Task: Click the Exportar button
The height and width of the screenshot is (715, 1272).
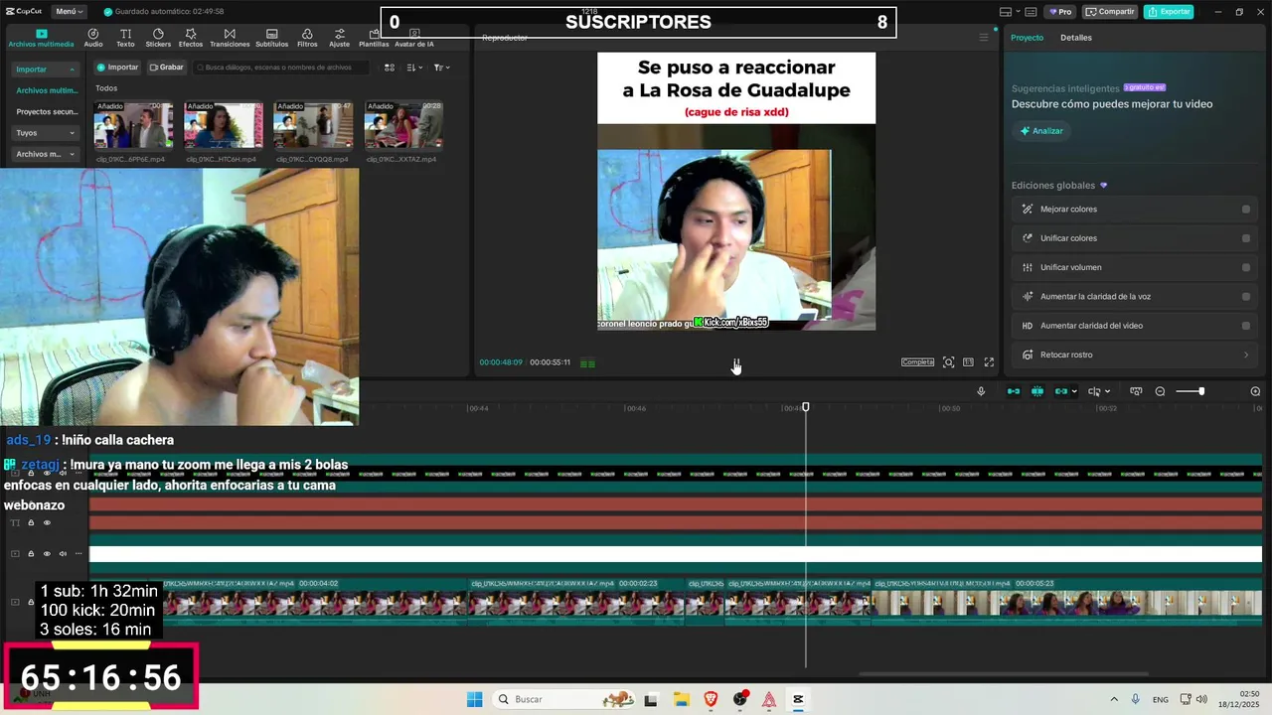Action: tap(1169, 12)
